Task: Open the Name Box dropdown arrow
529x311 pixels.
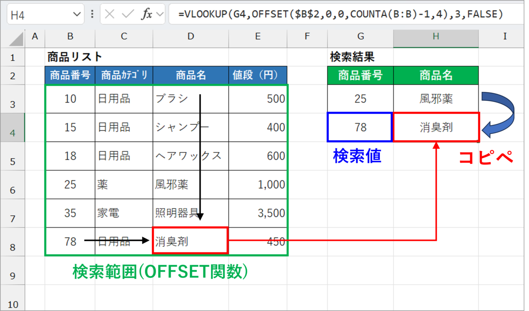Action: click(x=77, y=14)
